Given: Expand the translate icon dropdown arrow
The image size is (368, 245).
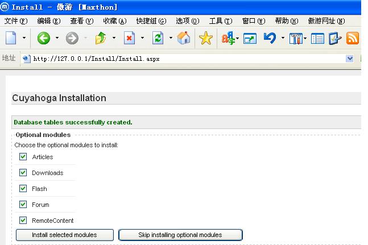Looking at the screenshot, I should tap(238, 39).
